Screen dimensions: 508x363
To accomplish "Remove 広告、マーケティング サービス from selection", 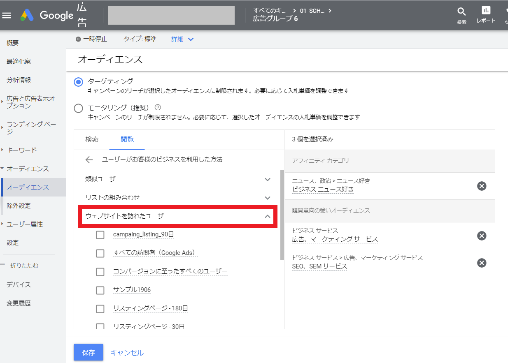I will (482, 236).
